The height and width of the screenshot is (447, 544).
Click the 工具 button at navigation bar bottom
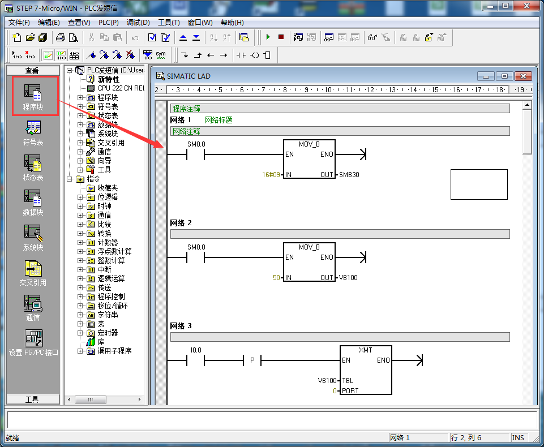click(x=33, y=399)
